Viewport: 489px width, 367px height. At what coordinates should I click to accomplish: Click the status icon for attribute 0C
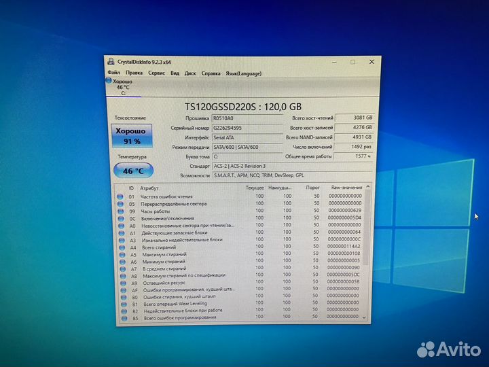(121, 218)
